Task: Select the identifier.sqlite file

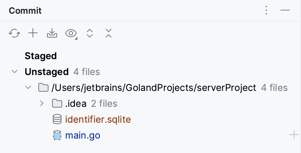Action: pyautogui.click(x=98, y=119)
